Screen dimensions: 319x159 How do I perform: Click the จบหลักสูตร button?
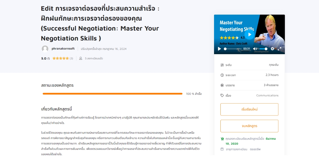(249, 126)
